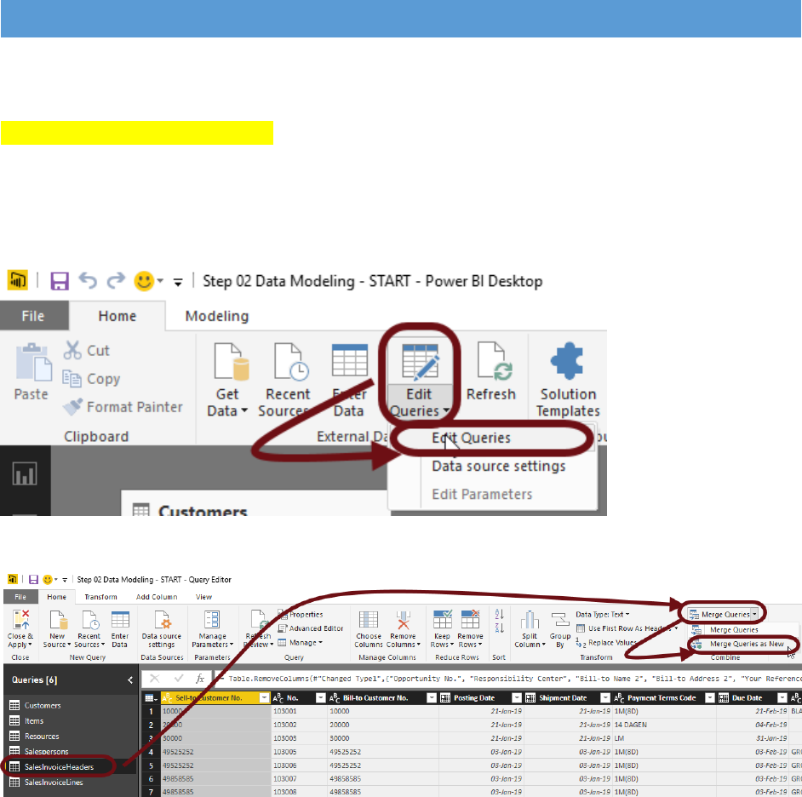
Task: Sort descending Z-A icon
Action: pos(500,628)
